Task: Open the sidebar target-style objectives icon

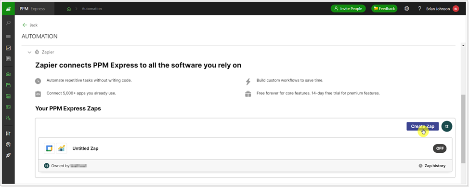Action: [8, 145]
